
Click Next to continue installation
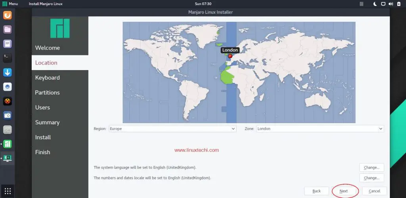[344, 191]
